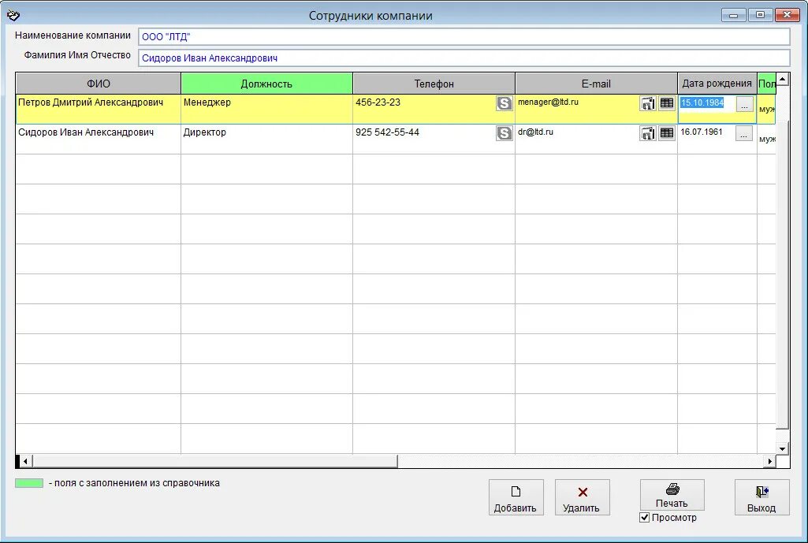Click phone number 925 542-55-44
Image resolution: width=808 pixels, height=543 pixels.
click(x=387, y=132)
